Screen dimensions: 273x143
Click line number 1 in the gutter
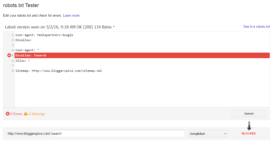point(13,35)
